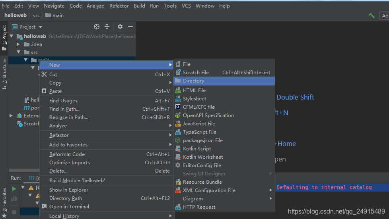Open the 7: Structure side tab
This screenshot has height=219, width=389.
(4, 74)
